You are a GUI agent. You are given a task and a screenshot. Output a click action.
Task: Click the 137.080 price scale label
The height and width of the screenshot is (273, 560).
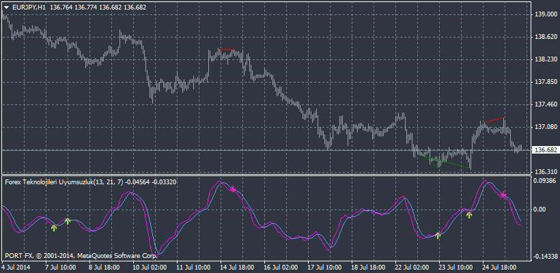546,127
